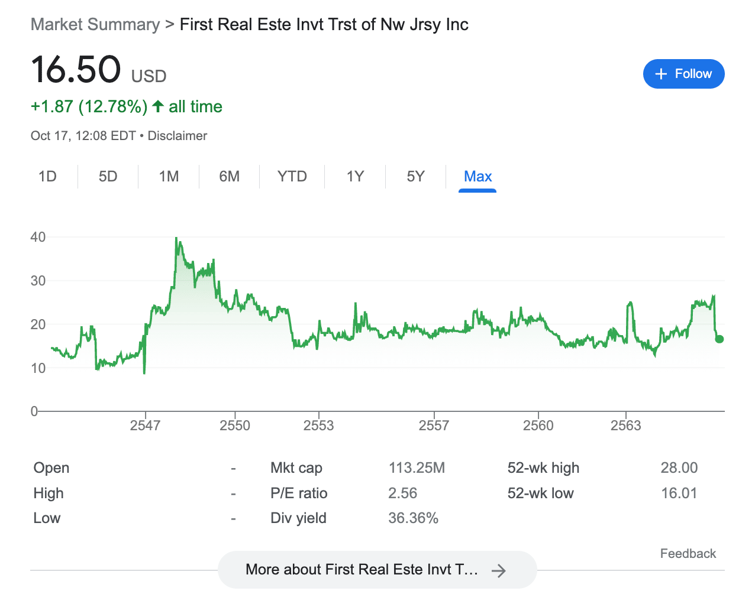
Task: Click the 2547 x-axis label
Action: coord(145,426)
